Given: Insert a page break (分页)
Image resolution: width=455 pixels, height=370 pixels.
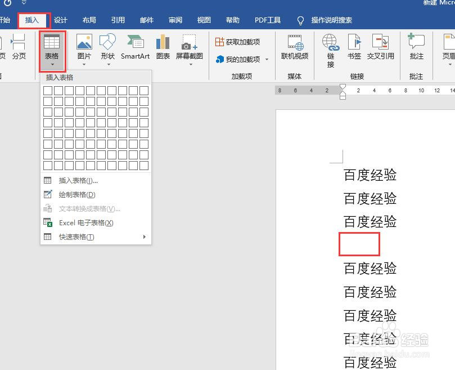Looking at the screenshot, I should pos(19,47).
